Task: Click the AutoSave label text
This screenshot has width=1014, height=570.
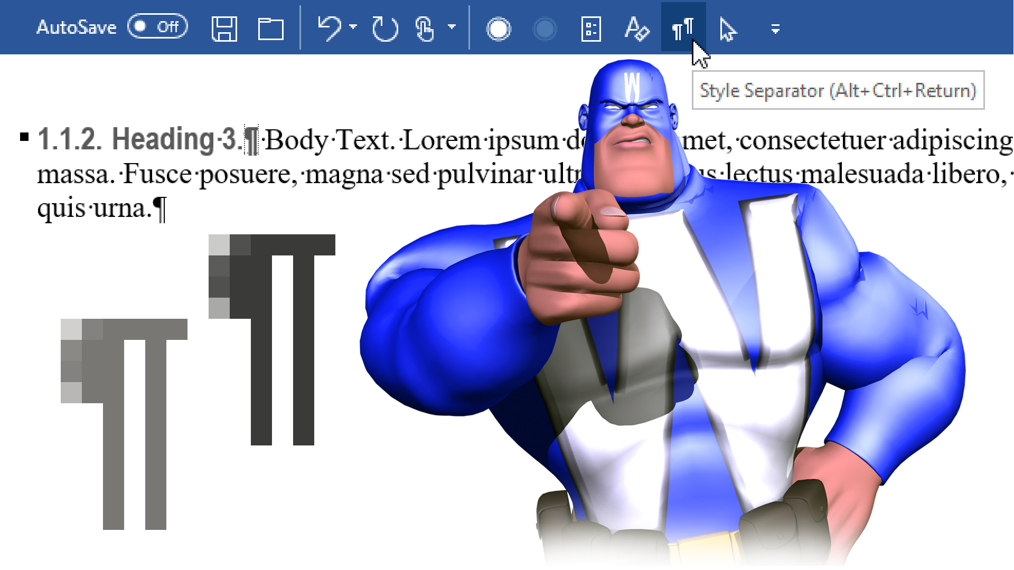Action: (x=76, y=27)
